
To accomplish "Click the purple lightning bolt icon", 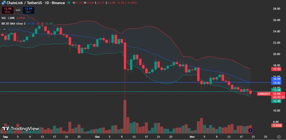I will (x=251, y=130).
